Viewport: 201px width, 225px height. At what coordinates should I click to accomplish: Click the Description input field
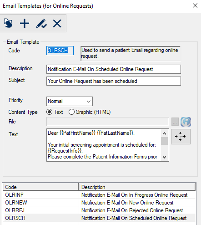click(x=114, y=69)
